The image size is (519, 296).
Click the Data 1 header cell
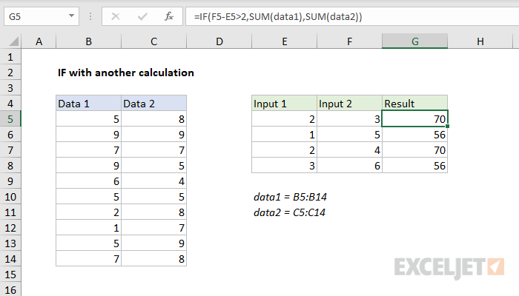pos(88,104)
